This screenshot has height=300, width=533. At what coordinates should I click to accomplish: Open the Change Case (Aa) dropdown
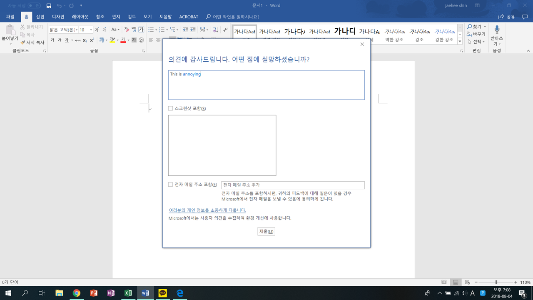pos(115,30)
